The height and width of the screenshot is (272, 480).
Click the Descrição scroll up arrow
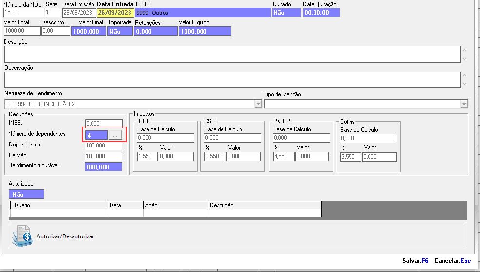click(x=464, y=50)
